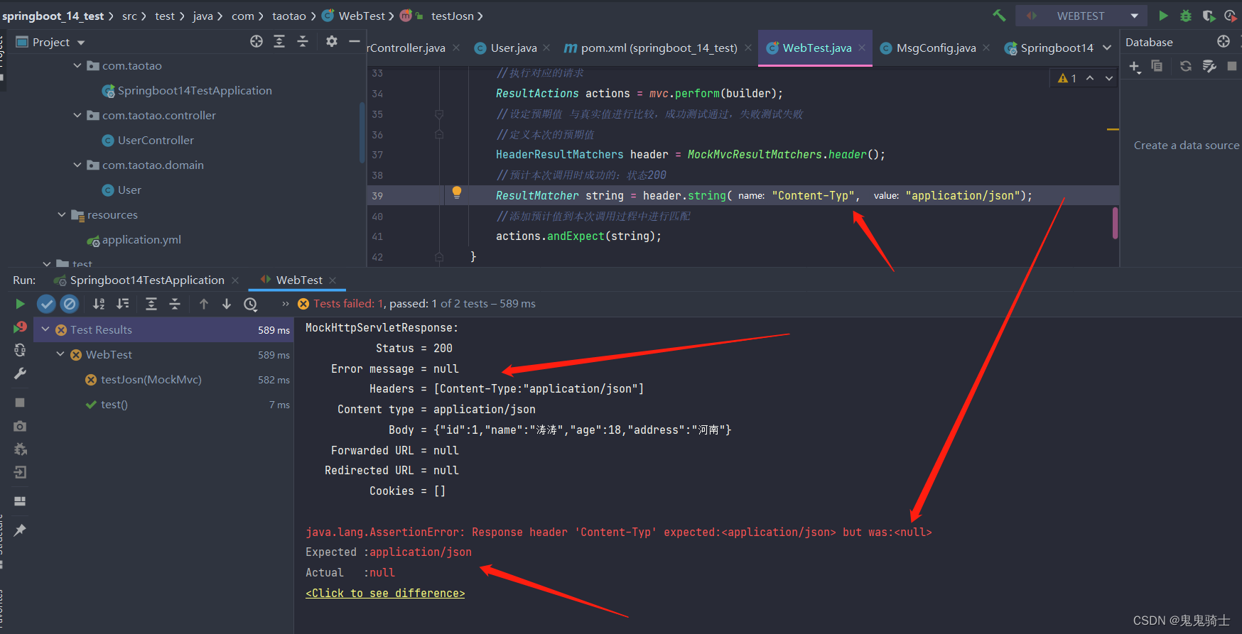The image size is (1242, 634).
Task: Click the stop square in Database toolbar
Action: [1232, 66]
